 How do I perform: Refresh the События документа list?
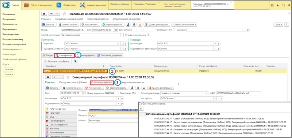pyautogui.click(x=141, y=109)
